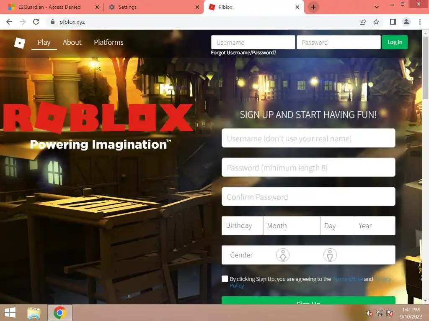Open the Windows Start menu
The height and width of the screenshot is (321, 429).
click(10, 313)
